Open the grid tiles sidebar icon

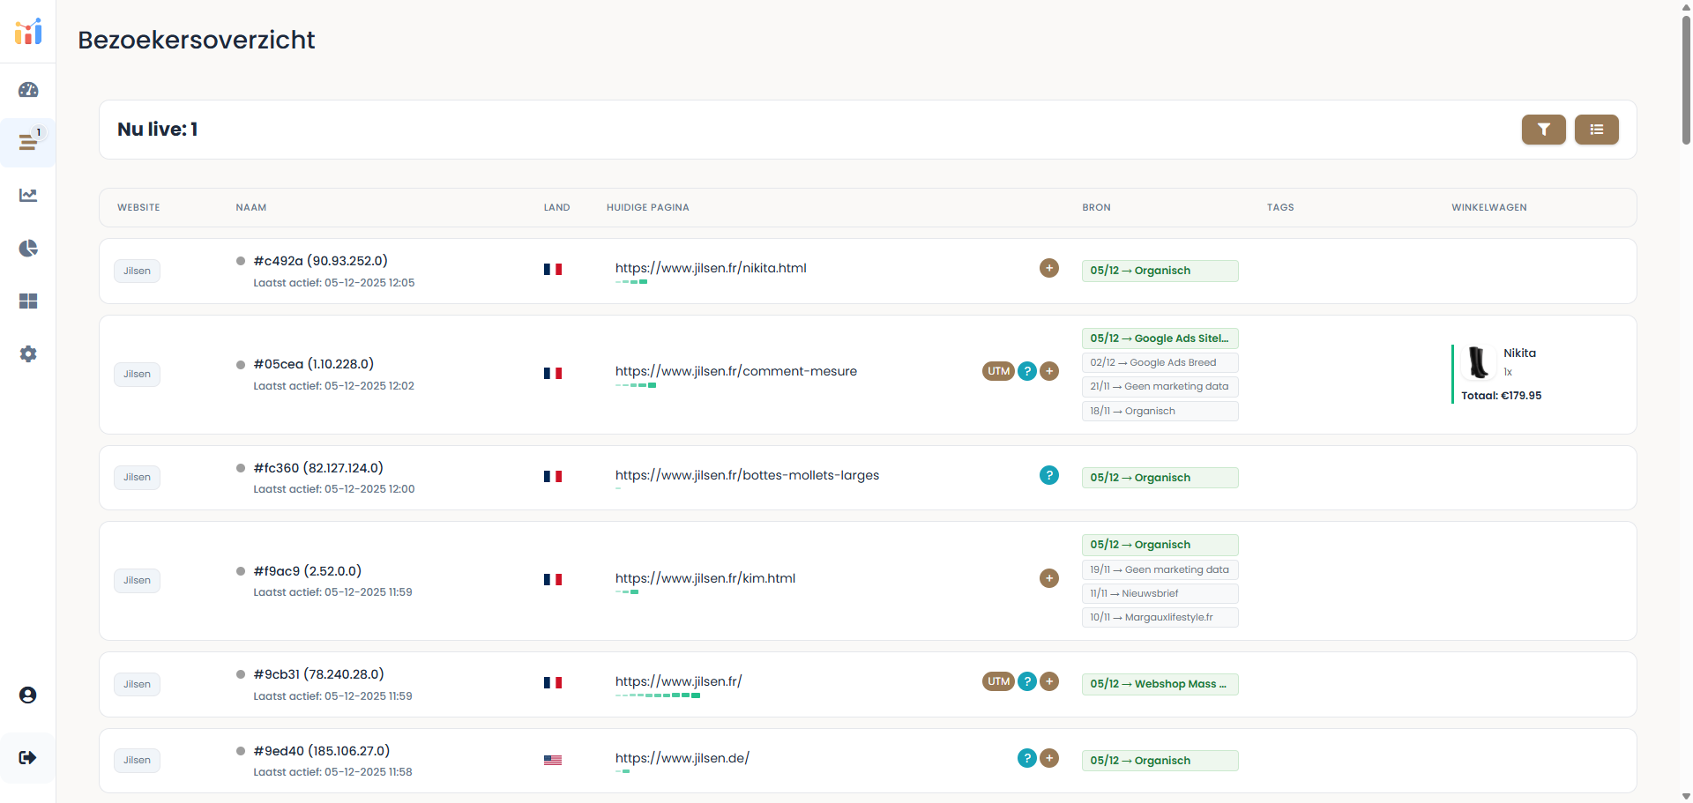coord(28,301)
